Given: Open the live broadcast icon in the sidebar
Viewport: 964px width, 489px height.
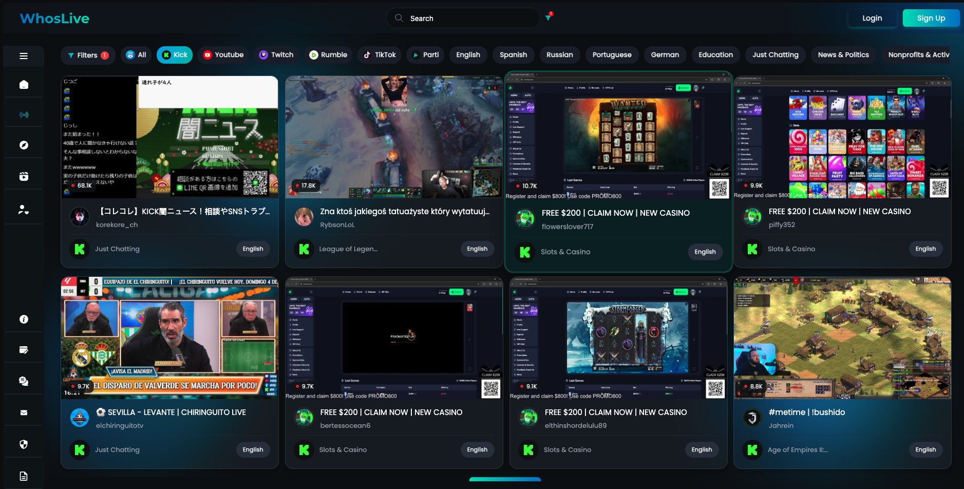Looking at the screenshot, I should pyautogui.click(x=24, y=115).
